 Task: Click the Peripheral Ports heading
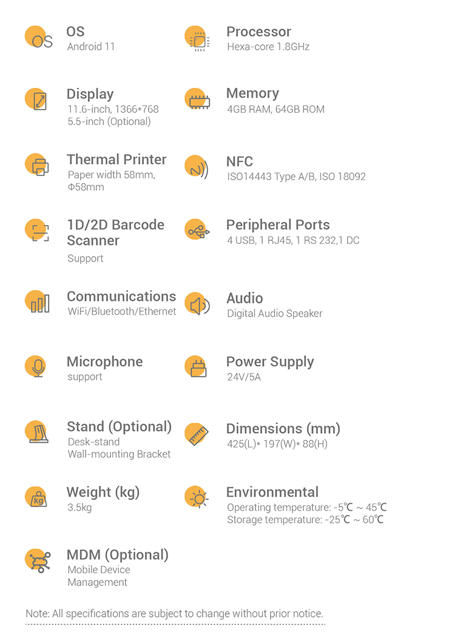pos(278,224)
